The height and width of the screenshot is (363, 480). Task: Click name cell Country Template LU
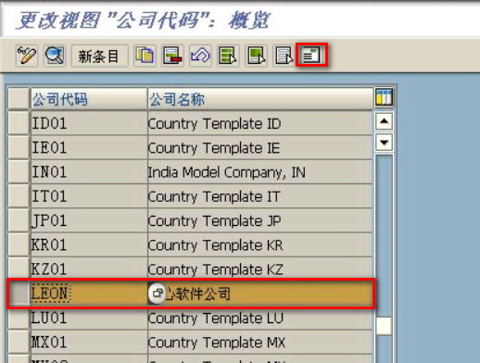(x=260, y=318)
